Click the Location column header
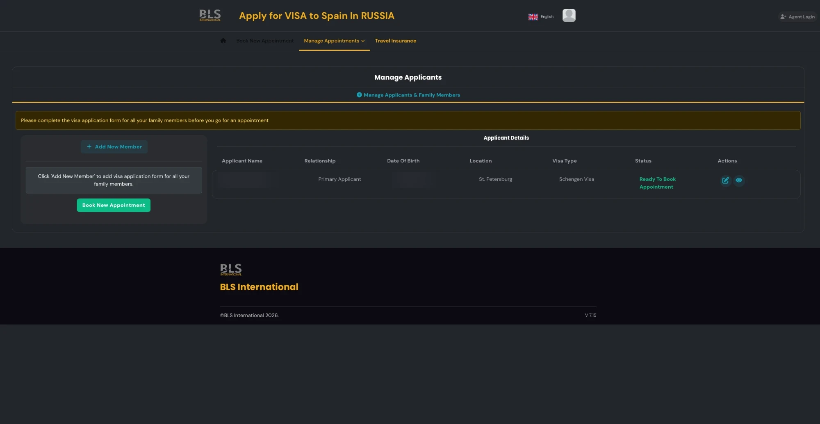The image size is (820, 424). (481, 161)
